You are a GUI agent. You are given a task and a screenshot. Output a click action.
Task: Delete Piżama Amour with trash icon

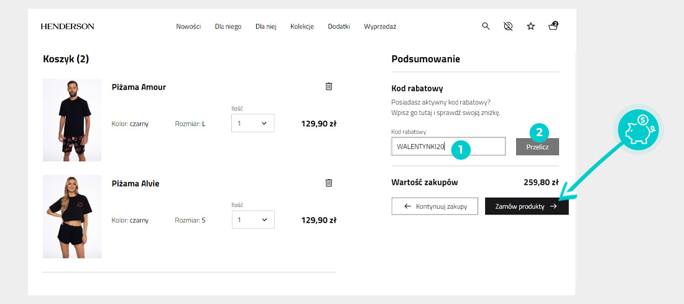click(x=329, y=86)
